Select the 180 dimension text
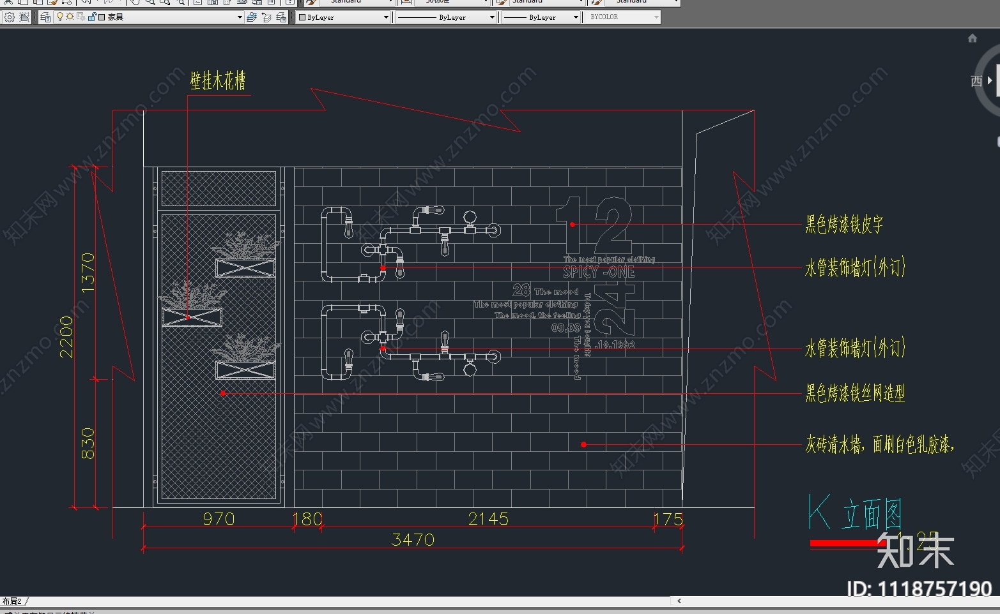 [x=307, y=519]
